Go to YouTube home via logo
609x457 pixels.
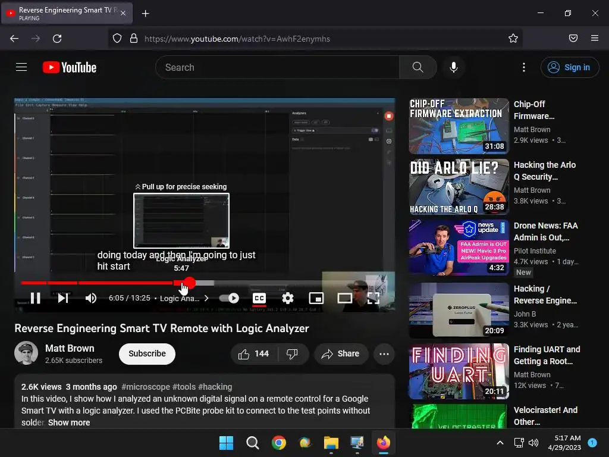[x=70, y=67]
